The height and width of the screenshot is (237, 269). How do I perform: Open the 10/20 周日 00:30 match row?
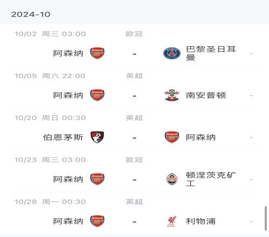coord(136,129)
